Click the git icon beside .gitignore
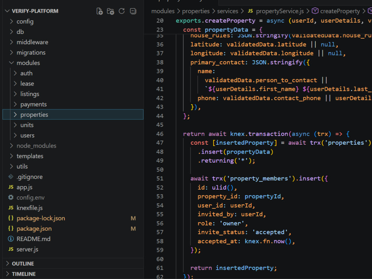The height and width of the screenshot is (279, 372). [x=11, y=176]
